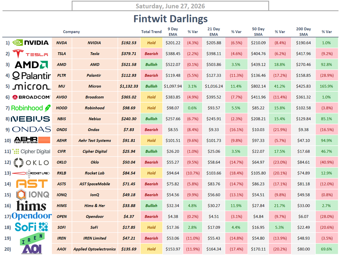
Task: Click the Rocket Lab logo
Action: coord(31,173)
